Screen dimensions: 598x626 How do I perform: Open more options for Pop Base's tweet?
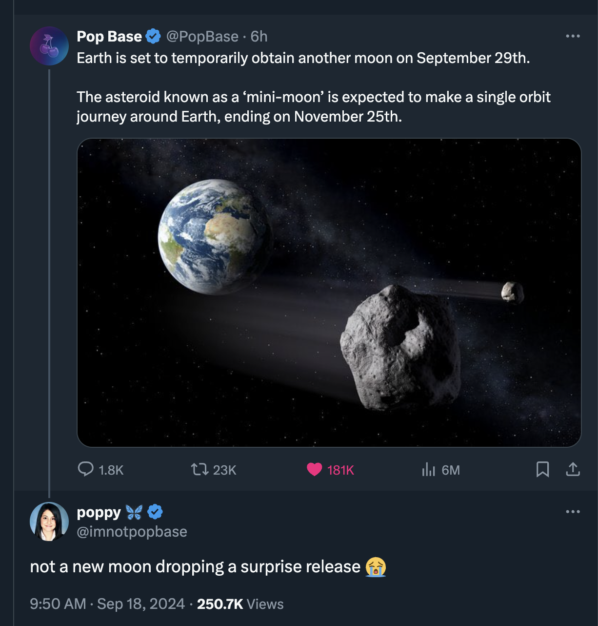pyautogui.click(x=574, y=36)
